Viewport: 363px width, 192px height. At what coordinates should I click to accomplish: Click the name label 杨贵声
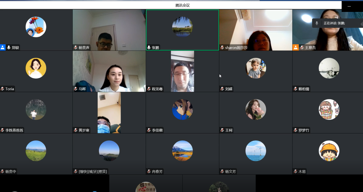[84, 48]
